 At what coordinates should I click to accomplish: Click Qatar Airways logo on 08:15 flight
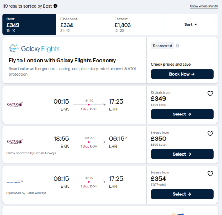click(15, 104)
